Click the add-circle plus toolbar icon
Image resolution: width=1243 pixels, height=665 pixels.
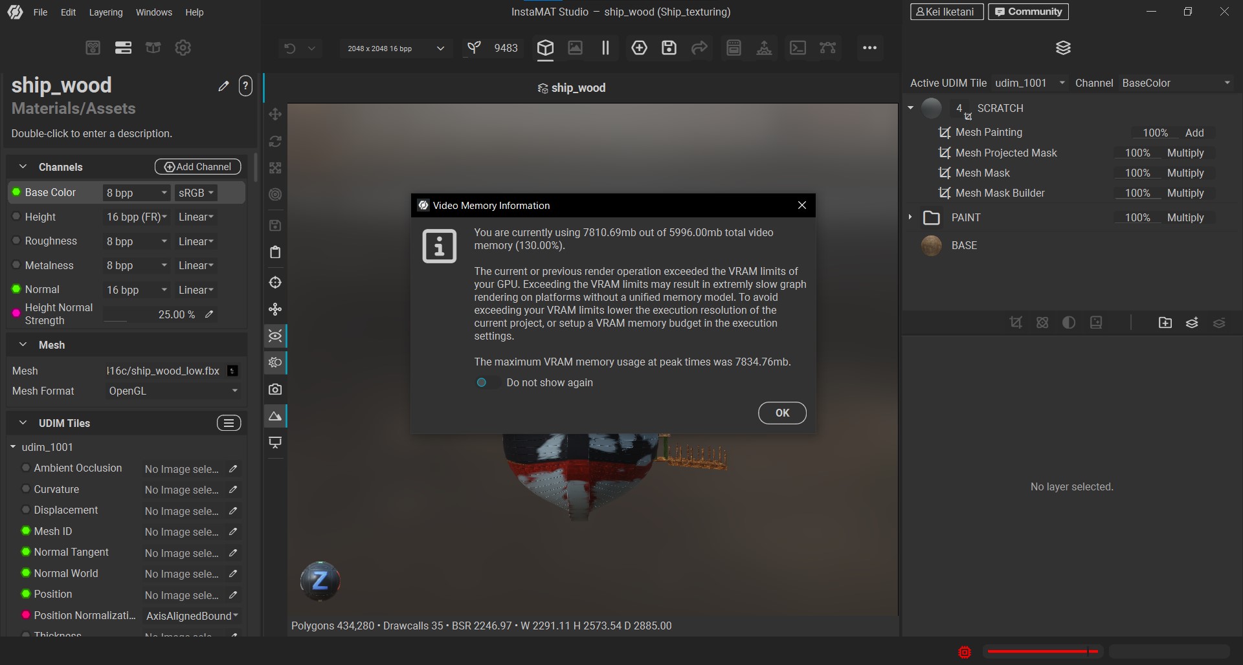point(639,48)
